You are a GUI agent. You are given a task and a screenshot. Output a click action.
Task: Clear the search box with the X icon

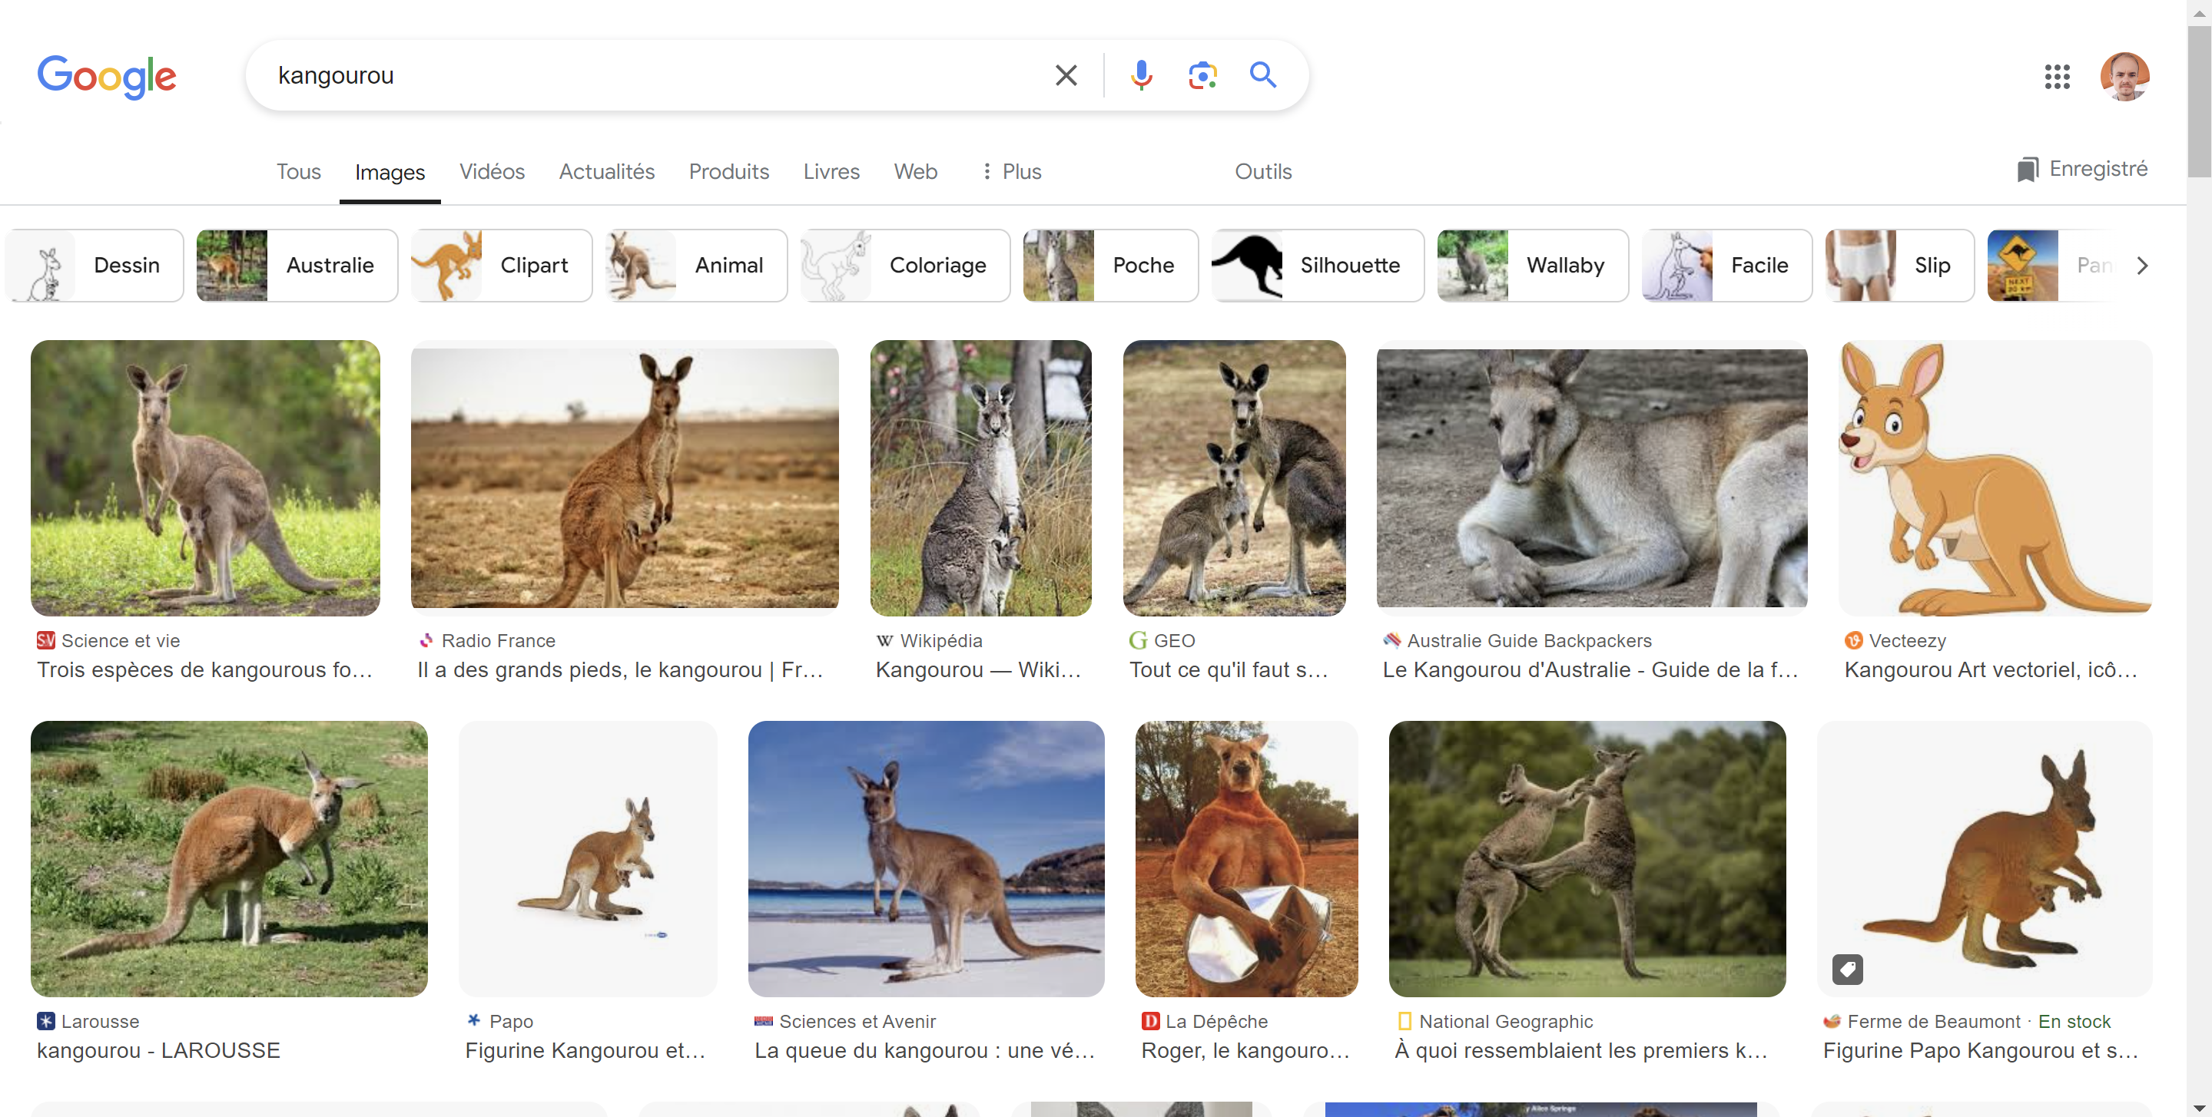click(x=1066, y=75)
